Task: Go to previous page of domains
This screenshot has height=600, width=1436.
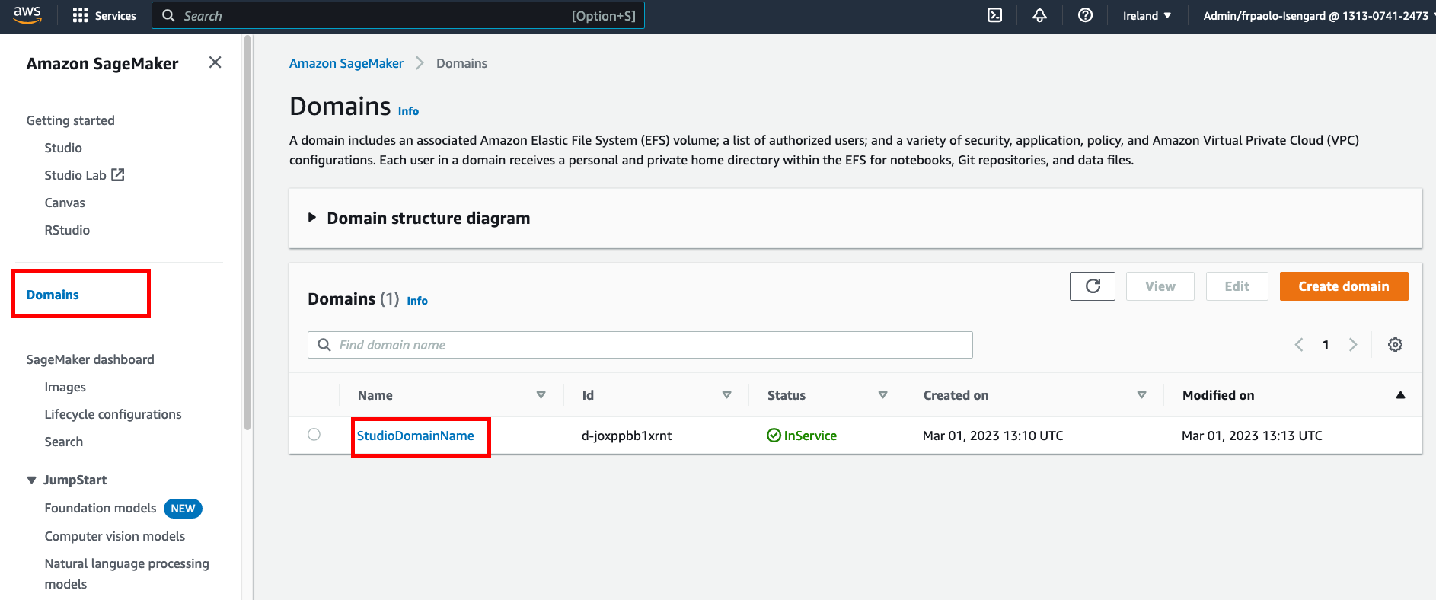Action: [x=1299, y=345]
